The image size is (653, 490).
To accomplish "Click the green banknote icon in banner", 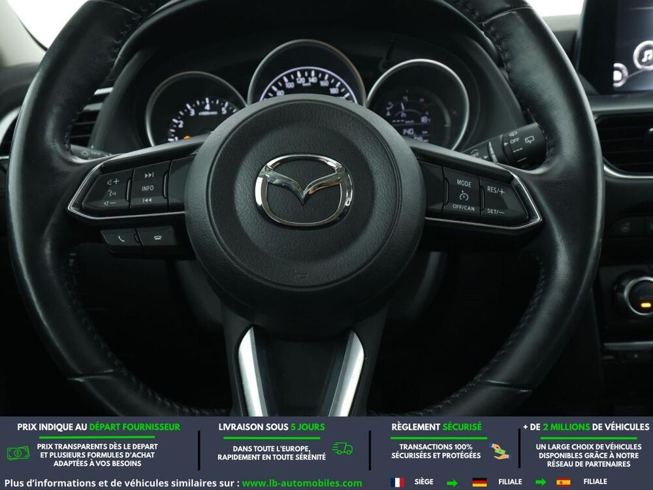I will (x=18, y=453).
